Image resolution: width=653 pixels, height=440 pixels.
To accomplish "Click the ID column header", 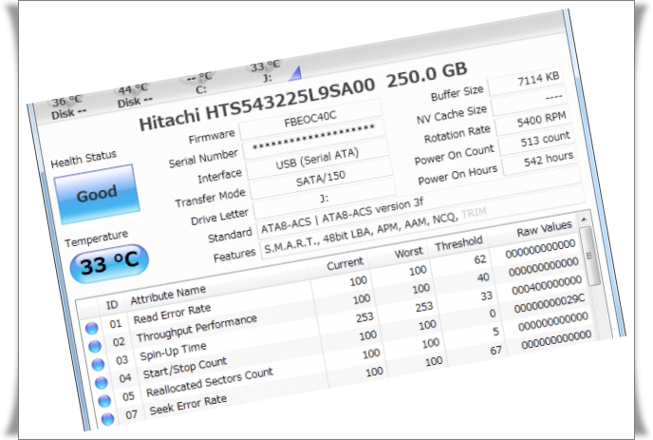I will tap(112, 305).
